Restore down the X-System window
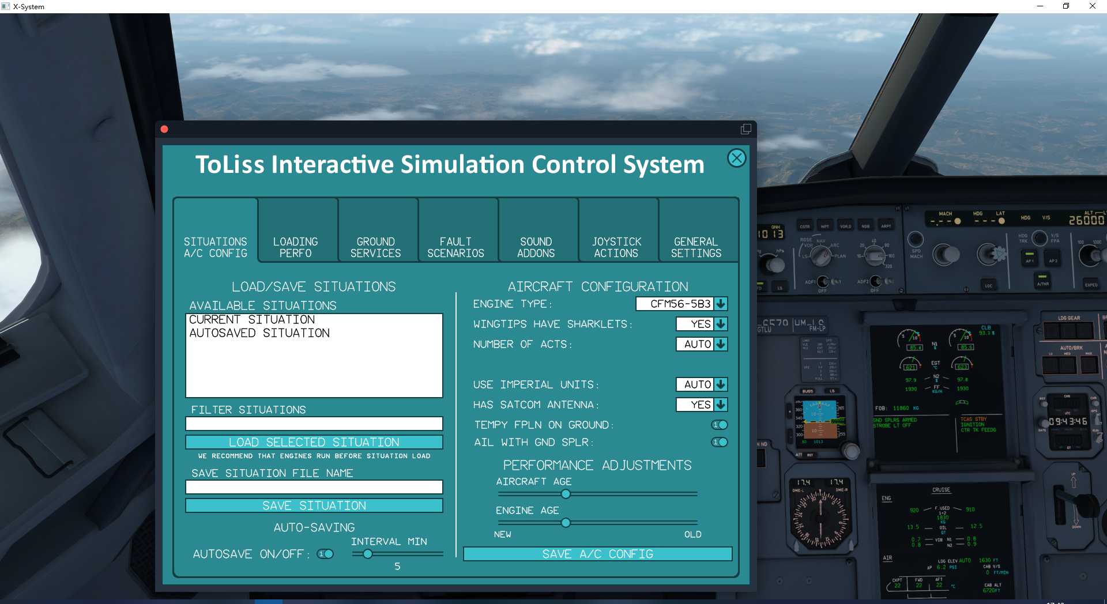The width and height of the screenshot is (1107, 604). click(x=1066, y=6)
